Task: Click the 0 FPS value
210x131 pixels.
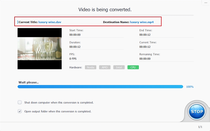Action: click(73, 59)
